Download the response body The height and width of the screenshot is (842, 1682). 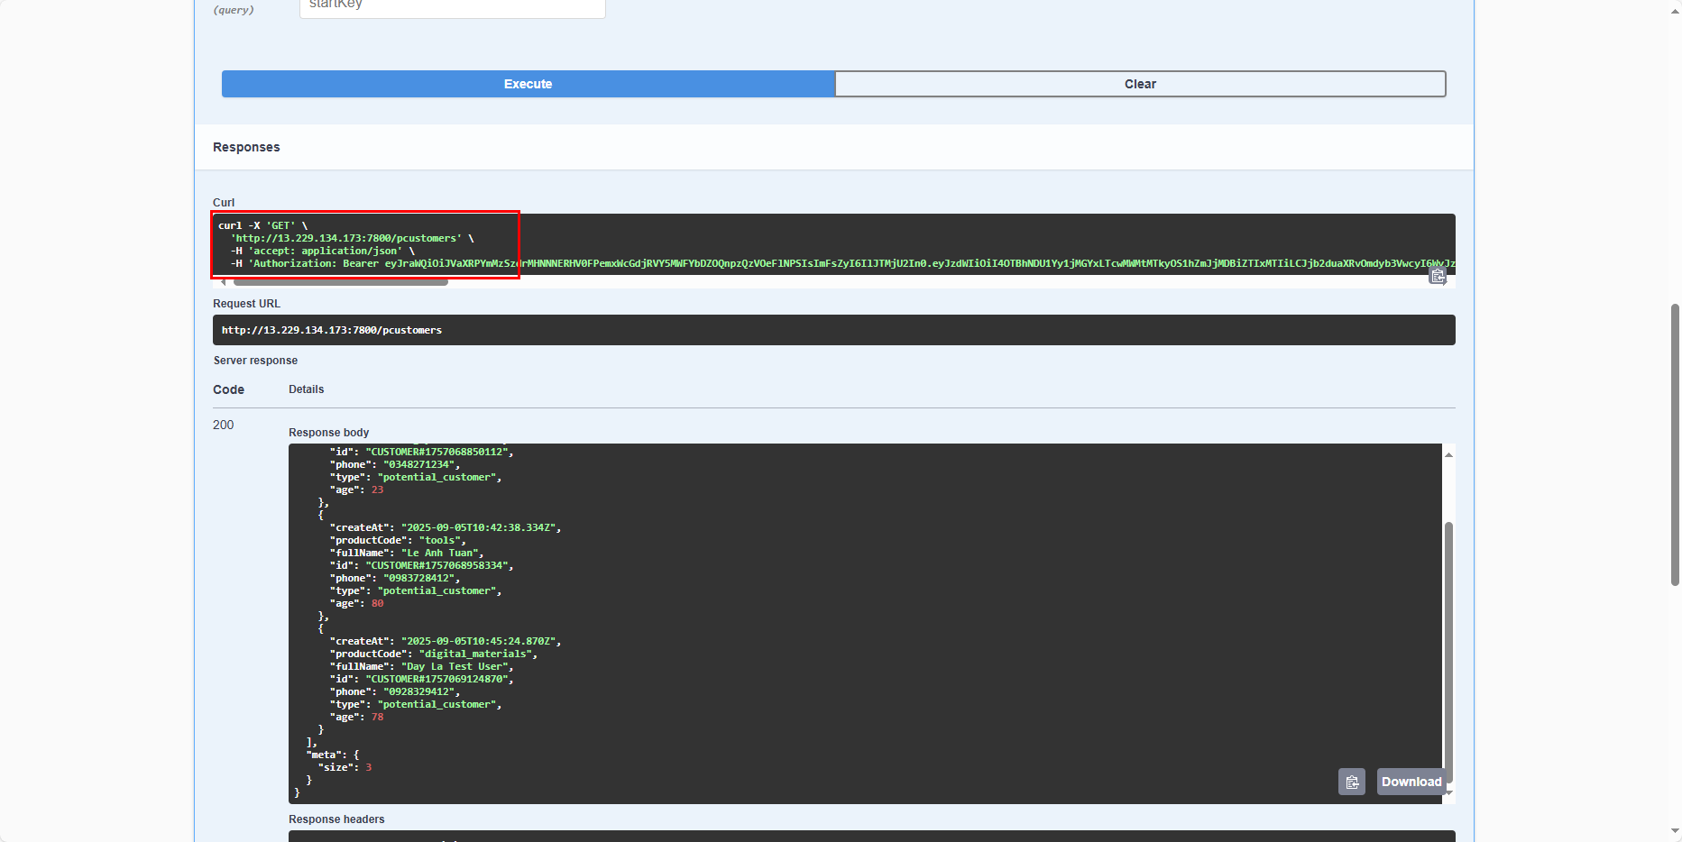[1411, 782]
